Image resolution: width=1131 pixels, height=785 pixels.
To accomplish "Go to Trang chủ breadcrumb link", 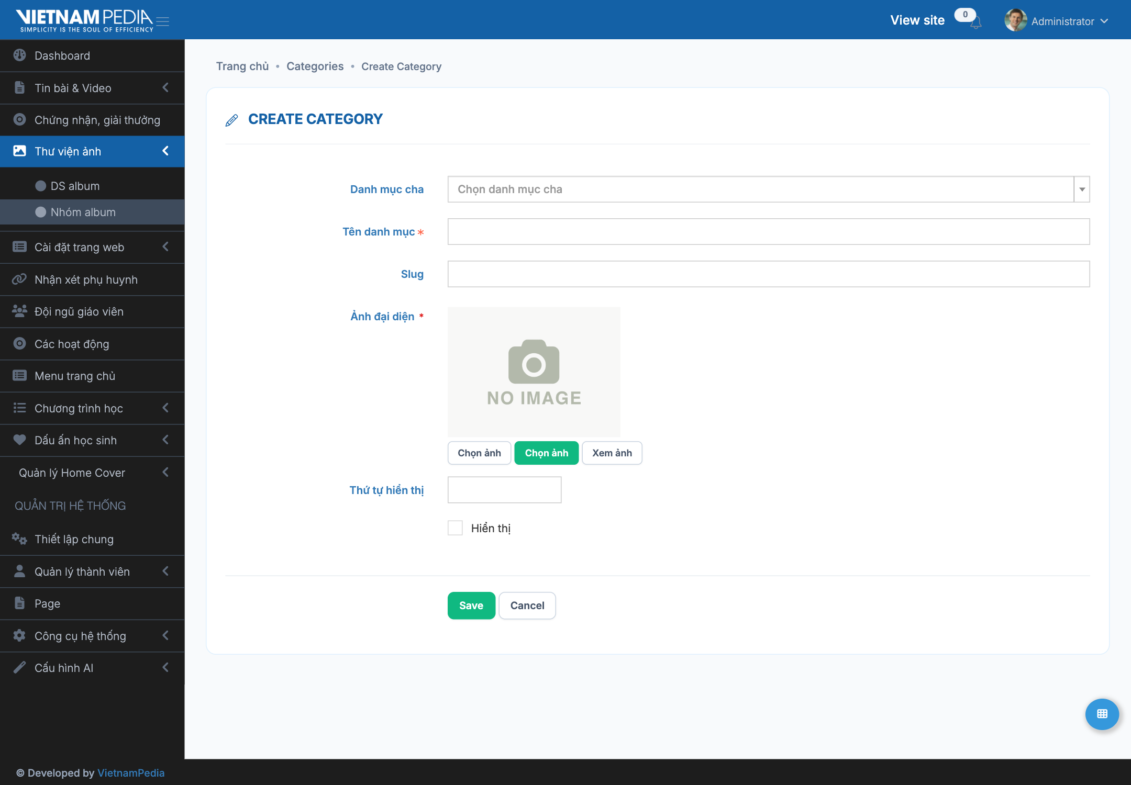I will point(242,66).
